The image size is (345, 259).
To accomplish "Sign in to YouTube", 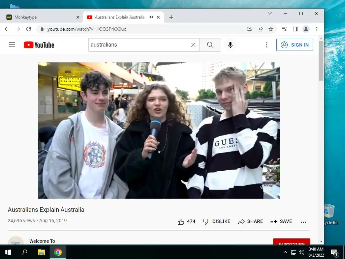I will tap(294, 45).
